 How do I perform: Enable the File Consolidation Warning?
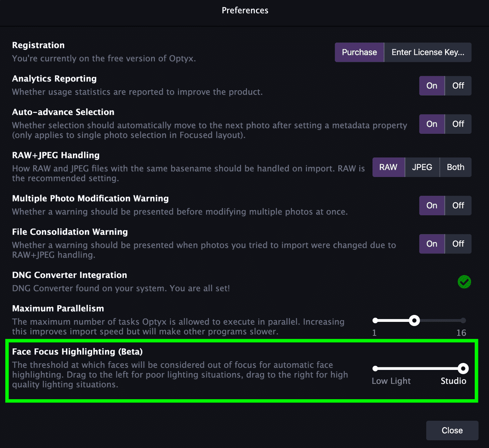coord(432,244)
